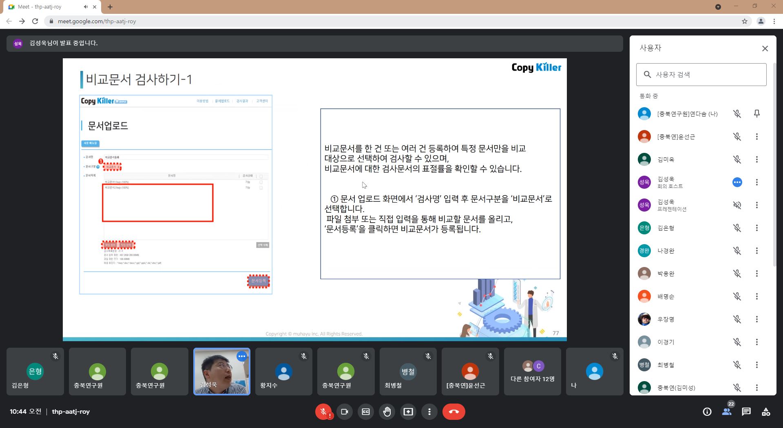Image resolution: width=783 pixels, height=428 pixels.
Task: Toggle the camera button in call controls
Action: pos(345,412)
